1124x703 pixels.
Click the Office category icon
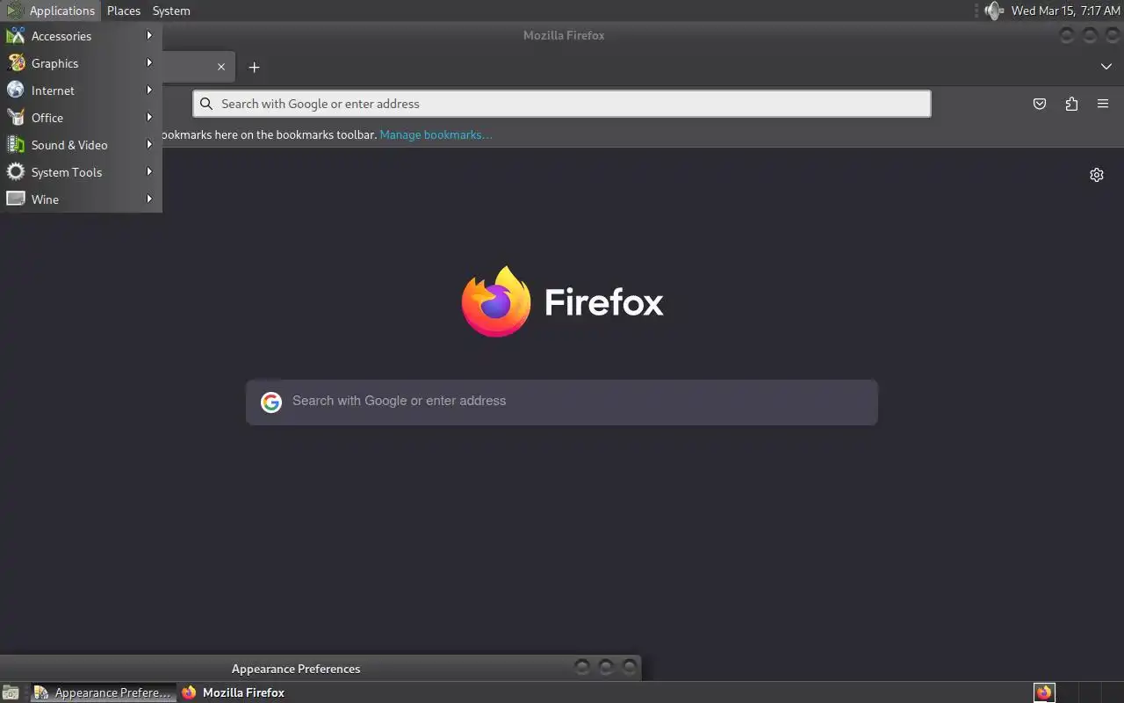pos(16,118)
